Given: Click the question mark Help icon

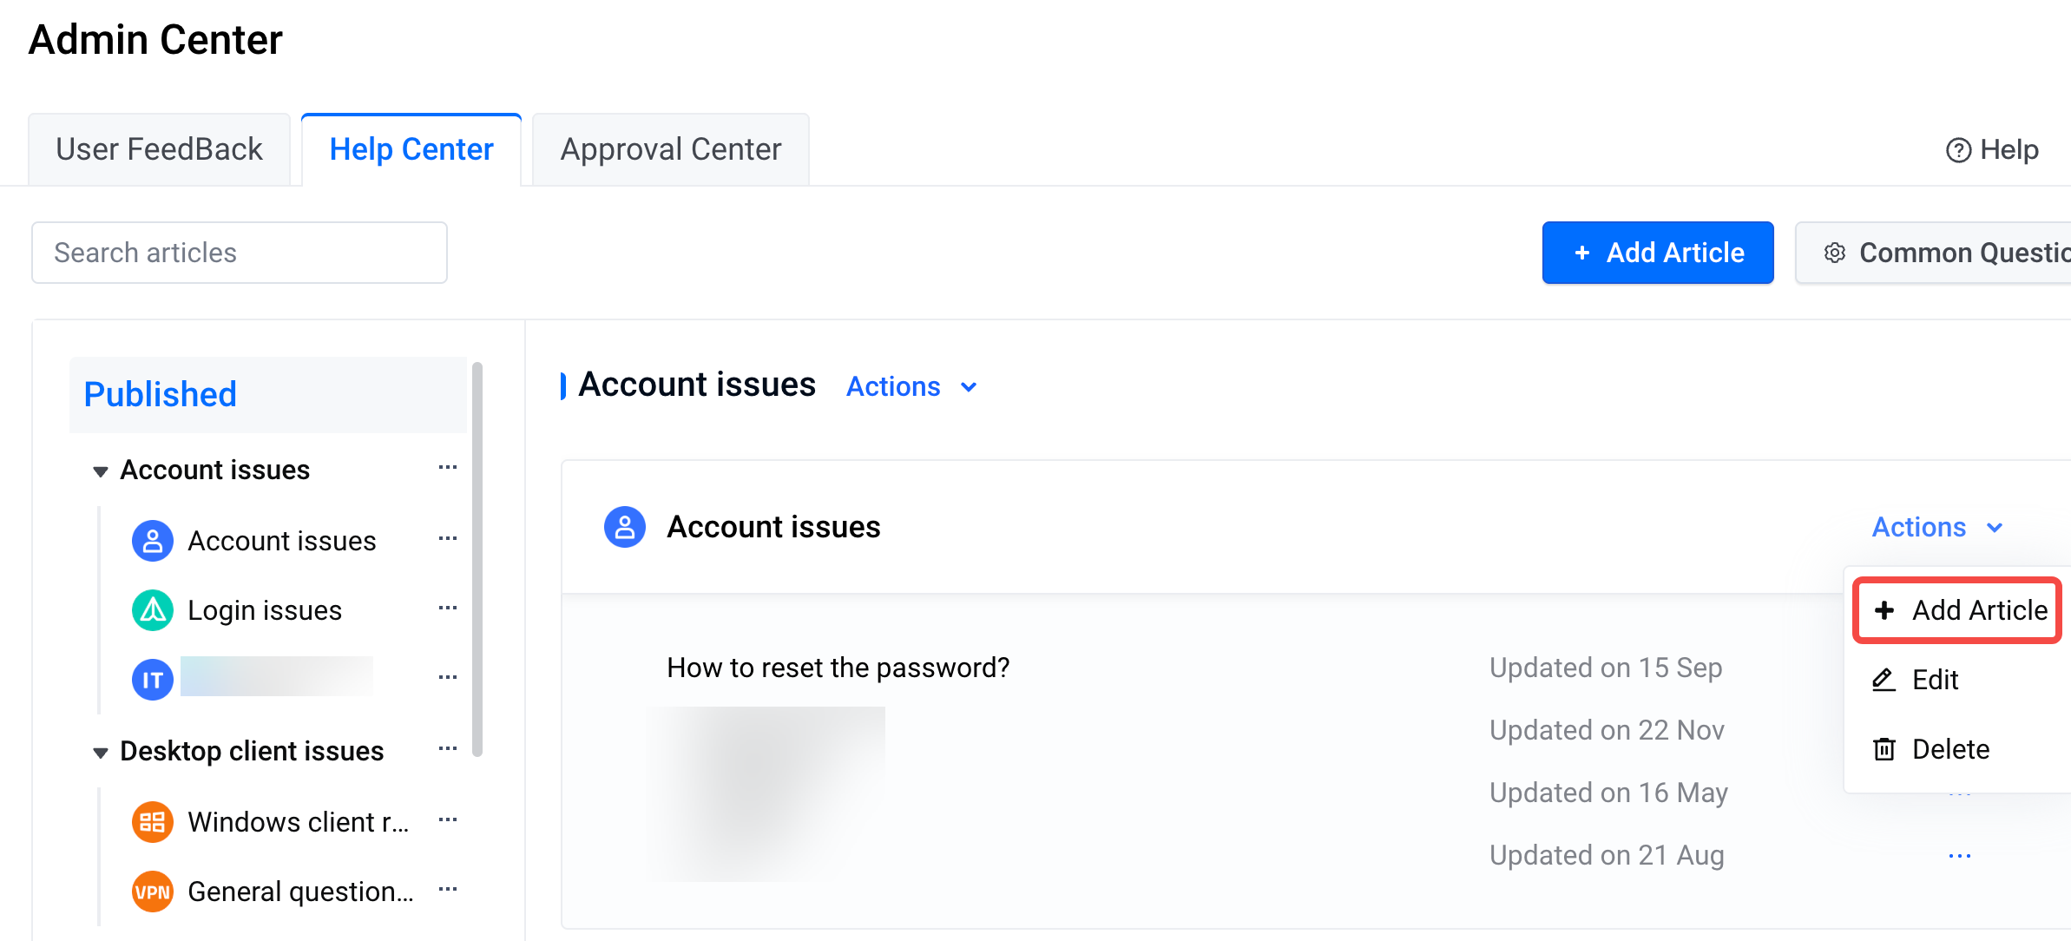Looking at the screenshot, I should point(1958,150).
